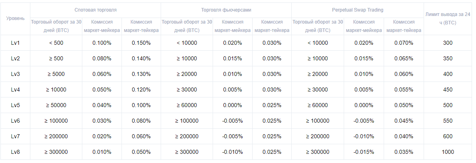Select the spot taker fee 0.120%
The image size is (476, 163).
click(141, 89)
